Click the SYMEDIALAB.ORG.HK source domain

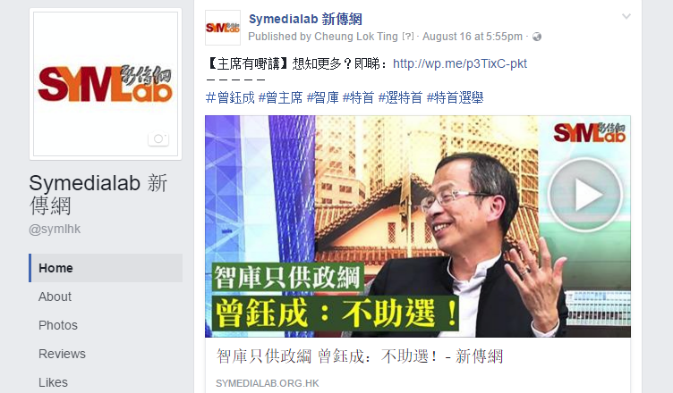coord(267,383)
